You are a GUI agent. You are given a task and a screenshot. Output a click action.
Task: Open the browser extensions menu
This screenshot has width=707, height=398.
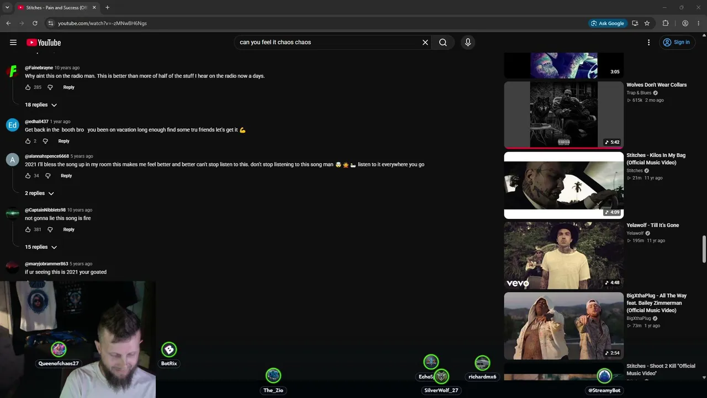point(666,23)
